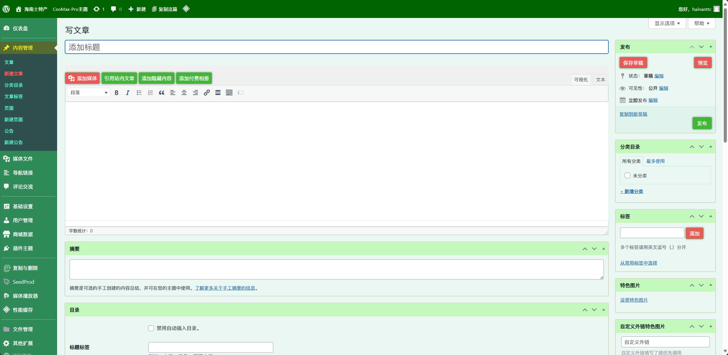Screen dimensions: 728x355
Task: Insert a blockquote
Action: coord(162,93)
